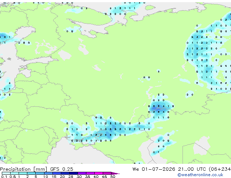Select the 25–30 mm navy legend swatch
231x178 pixels.
73,173
